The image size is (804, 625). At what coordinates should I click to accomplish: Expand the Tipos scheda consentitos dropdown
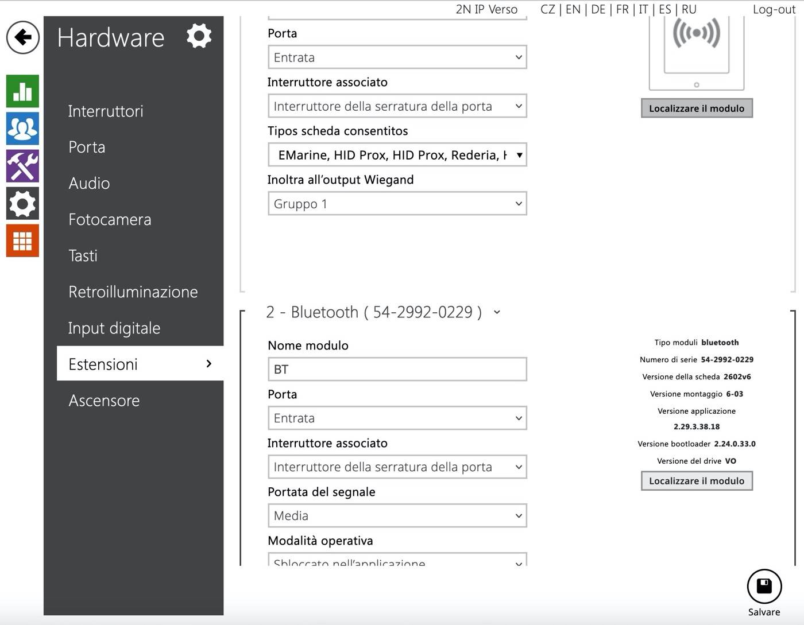point(397,155)
